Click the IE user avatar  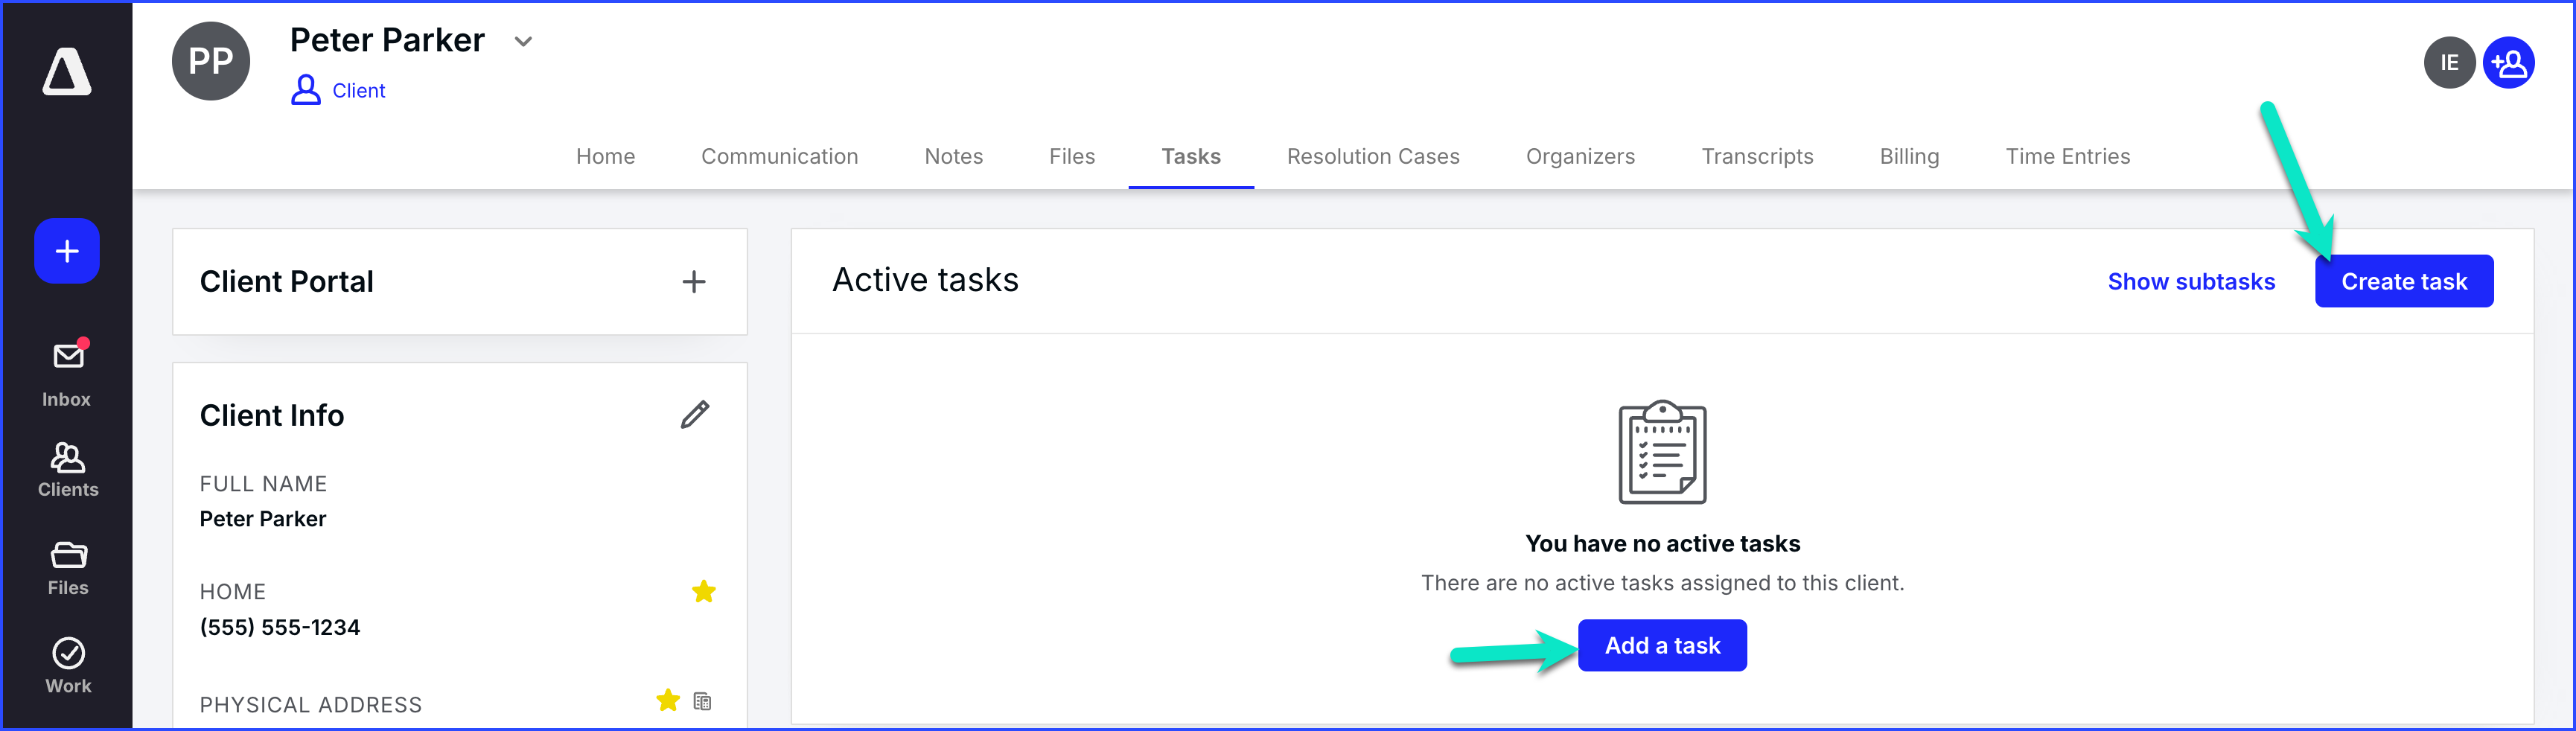tap(2448, 63)
